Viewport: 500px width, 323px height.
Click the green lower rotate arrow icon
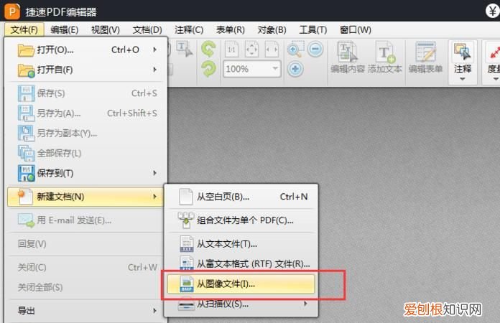click(x=208, y=69)
